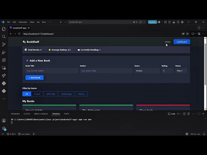Click the Copilot icon in status bar
This screenshot has width=207, height=155.
187,134
